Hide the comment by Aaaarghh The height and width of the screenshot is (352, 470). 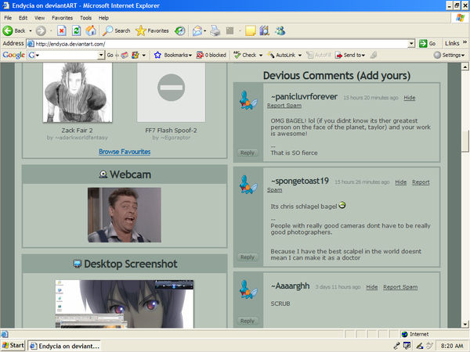pyautogui.click(x=371, y=287)
